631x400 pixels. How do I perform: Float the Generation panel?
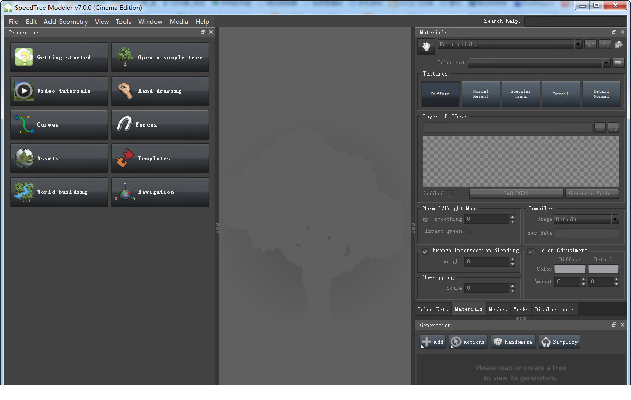click(x=614, y=325)
